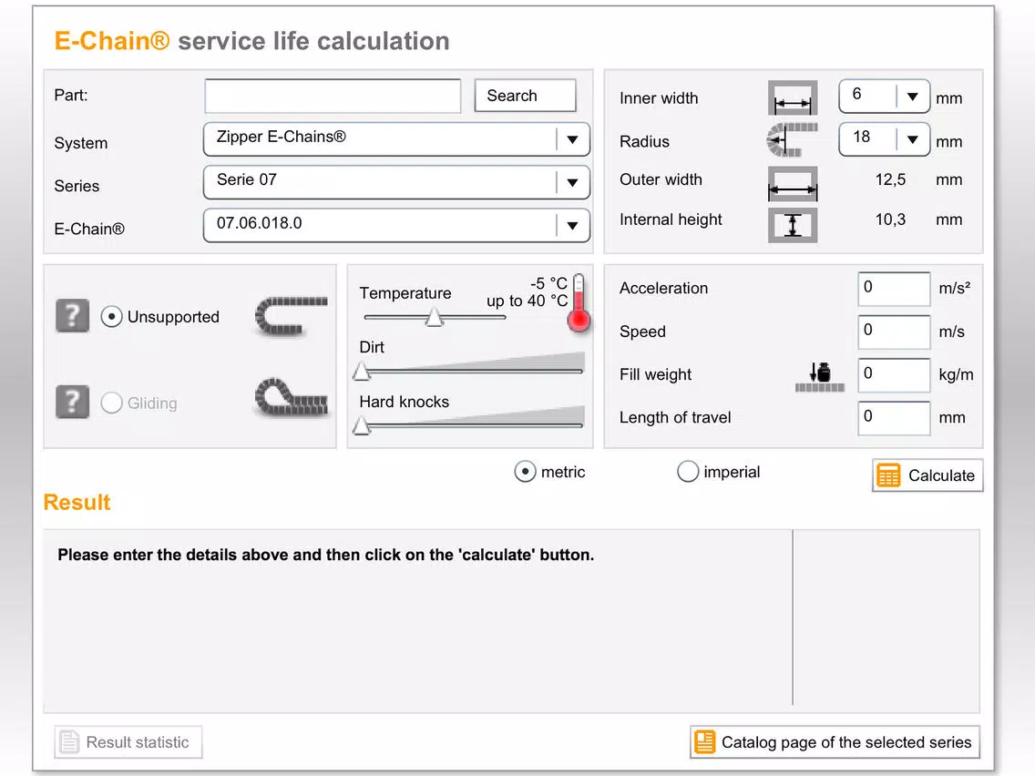Image resolution: width=1035 pixels, height=776 pixels.
Task: Open help question mark for Unsupported
Action: pyautogui.click(x=73, y=316)
